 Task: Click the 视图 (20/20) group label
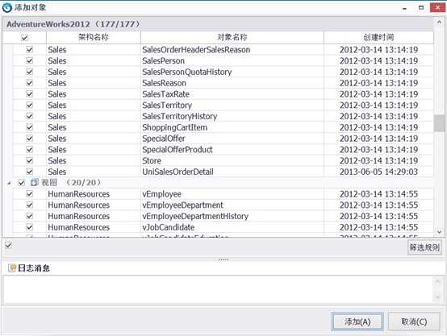[x=71, y=183]
